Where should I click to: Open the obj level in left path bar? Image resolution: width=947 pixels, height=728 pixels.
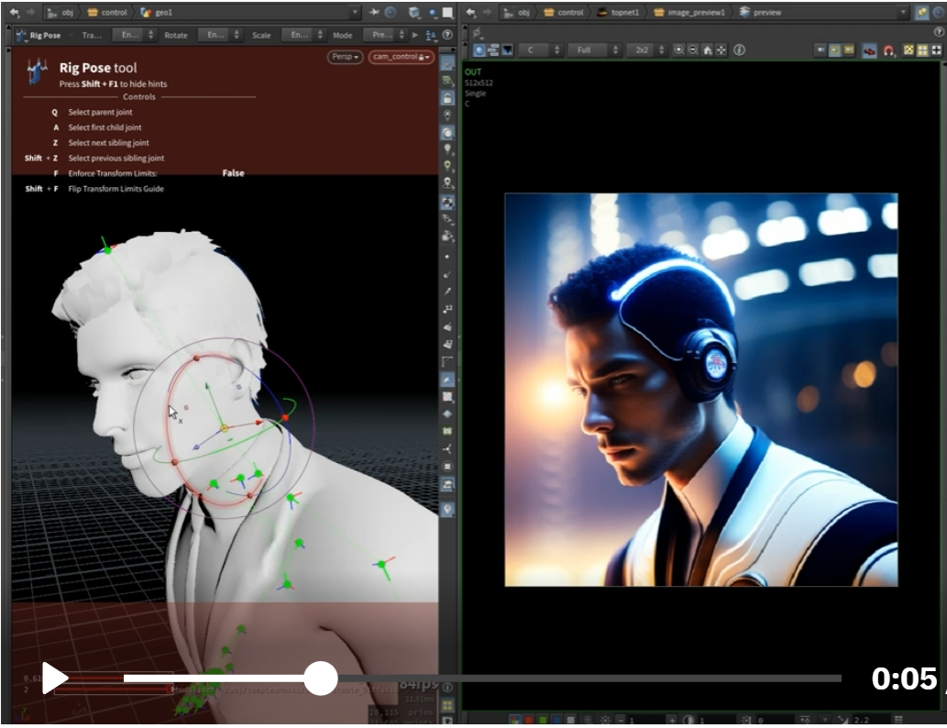click(61, 12)
